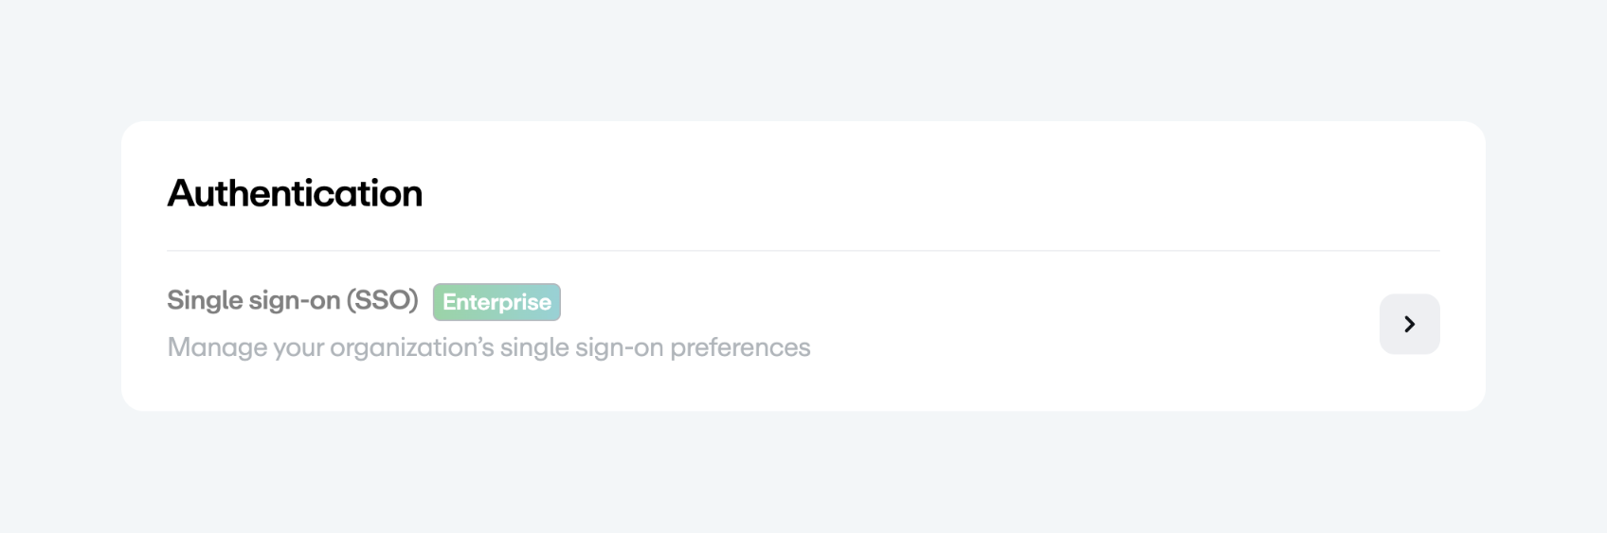Open the Single sign-on settings page
This screenshot has width=1607, height=533.
[1409, 325]
